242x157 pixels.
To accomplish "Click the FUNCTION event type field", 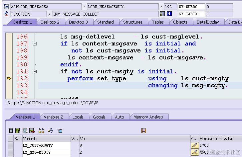I will click(x=28, y=14).
